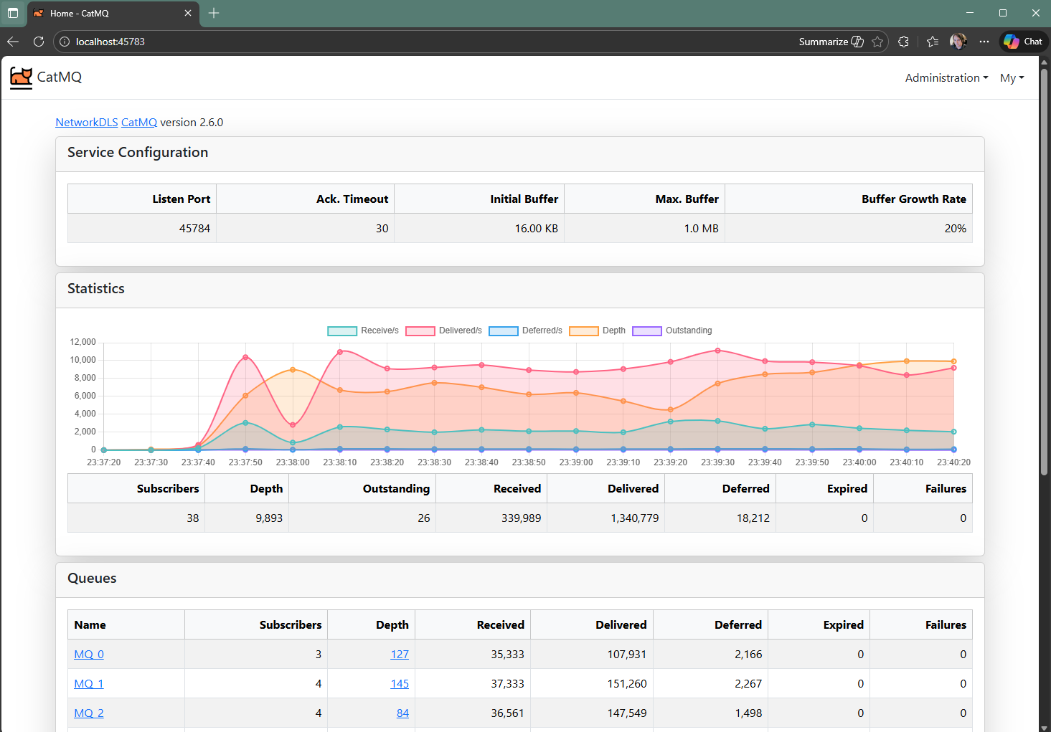Go back using browser back arrow
This screenshot has width=1051, height=732.
(x=13, y=42)
